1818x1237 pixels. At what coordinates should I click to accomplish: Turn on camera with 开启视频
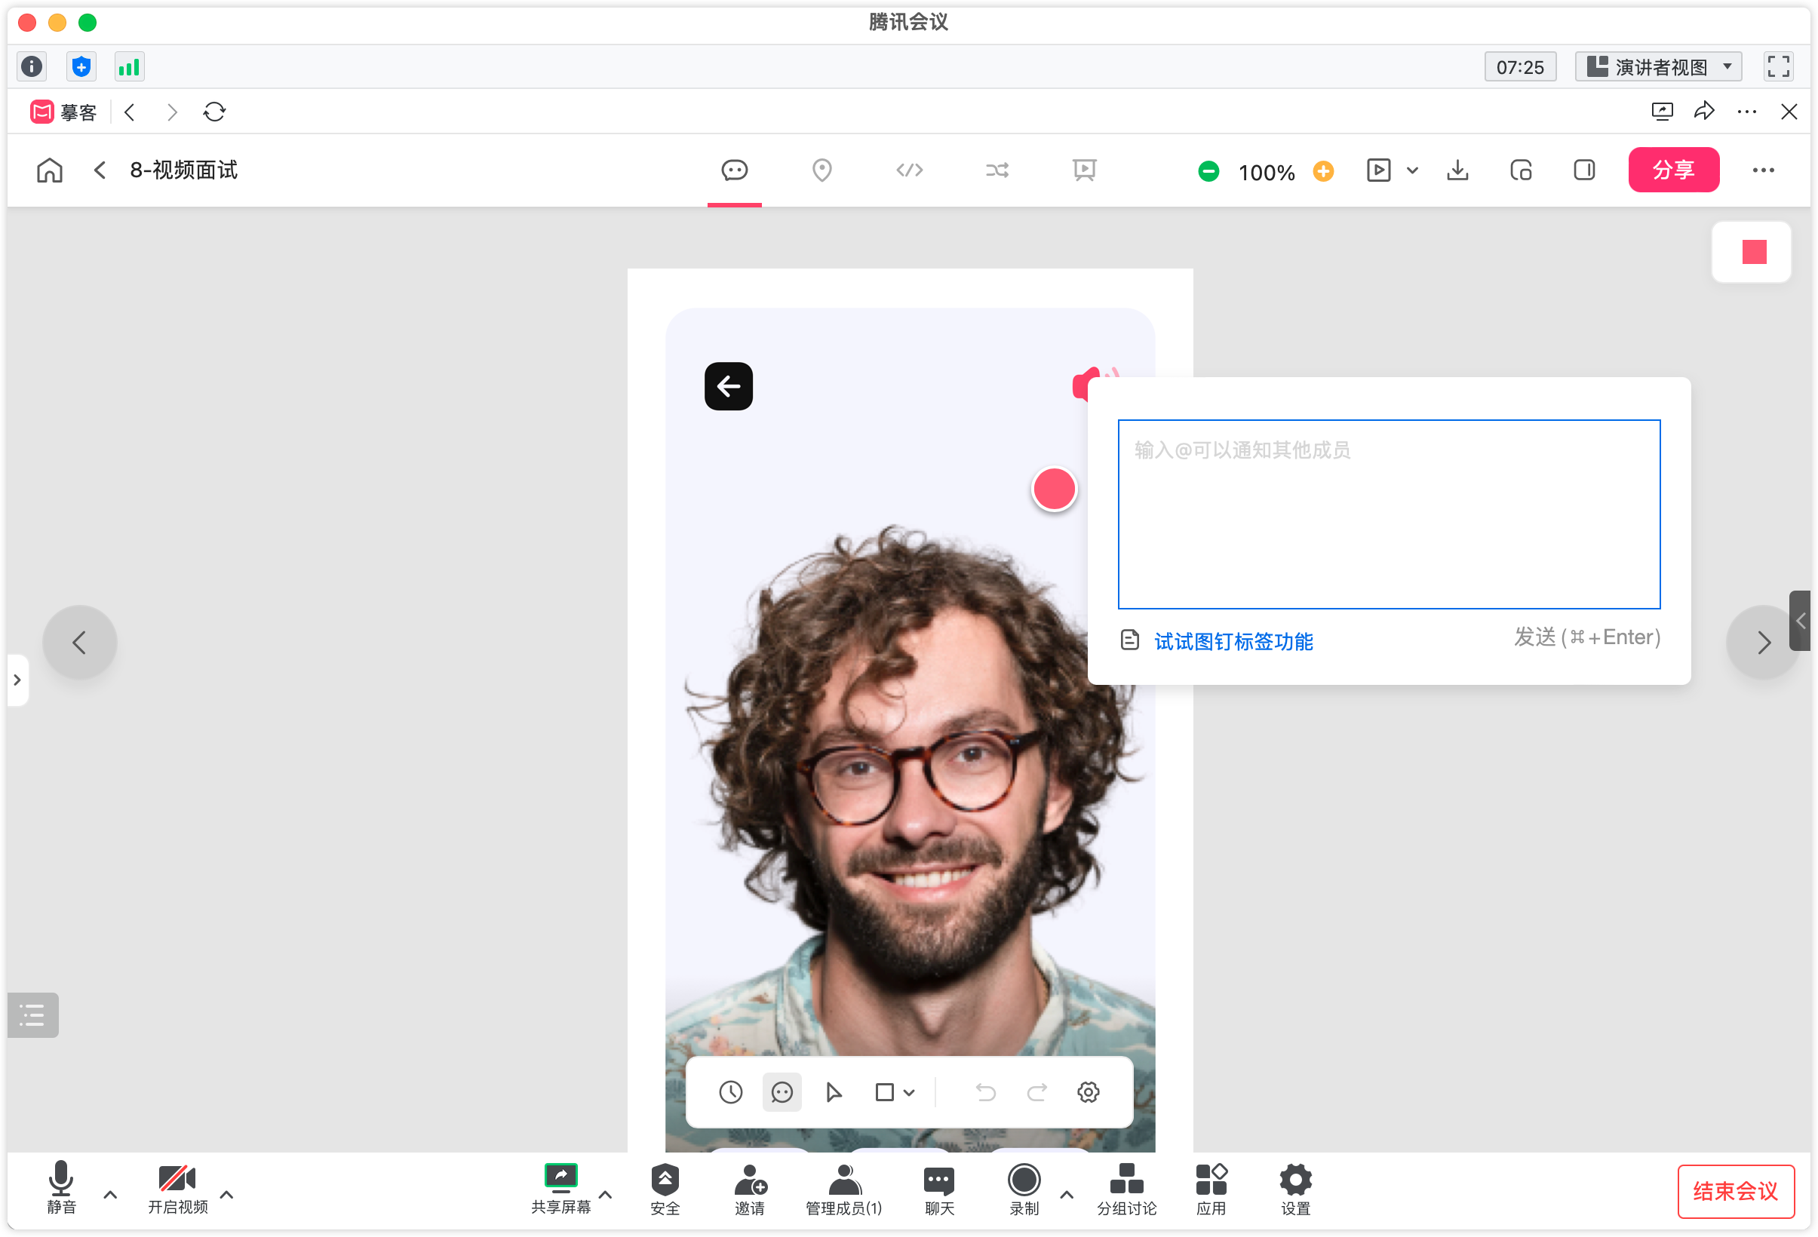pyautogui.click(x=177, y=1188)
